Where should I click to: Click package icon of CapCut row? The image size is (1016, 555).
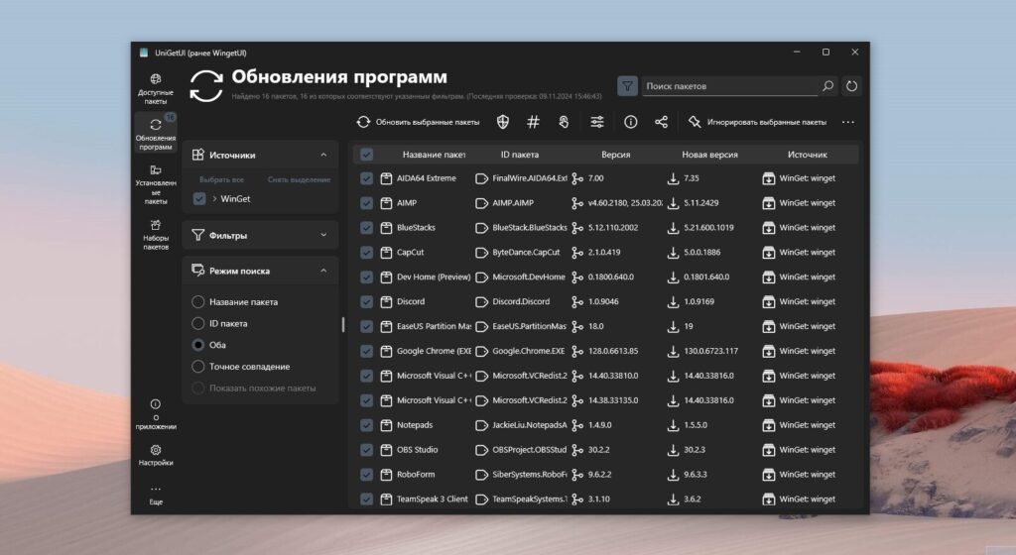pyautogui.click(x=386, y=253)
